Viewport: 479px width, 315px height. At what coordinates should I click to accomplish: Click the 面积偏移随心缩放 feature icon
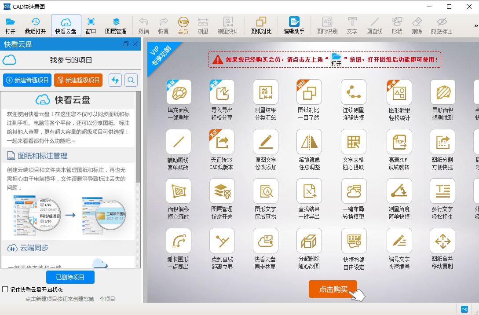coord(179,191)
